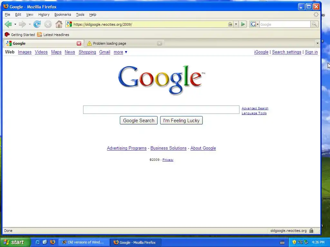Screen dimensions: 330x247
Task: Click the Google Search button
Action: click(139, 121)
